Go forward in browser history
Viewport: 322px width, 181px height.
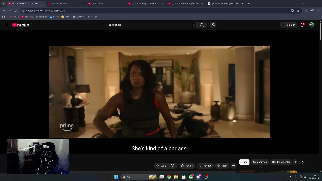pyautogui.click(x=10, y=11)
